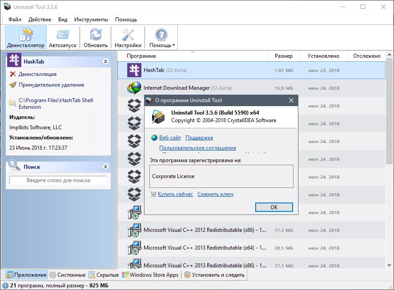Click the 20,5 МБ size cell
The height and width of the screenshot is (290, 394).
coord(284,248)
